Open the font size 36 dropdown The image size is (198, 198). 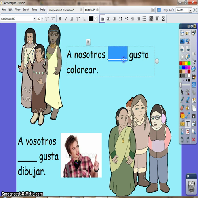tap(42, 19)
